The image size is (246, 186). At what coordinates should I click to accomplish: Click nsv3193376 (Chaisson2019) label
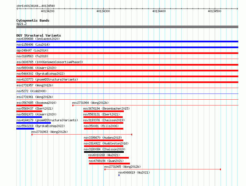104,120
